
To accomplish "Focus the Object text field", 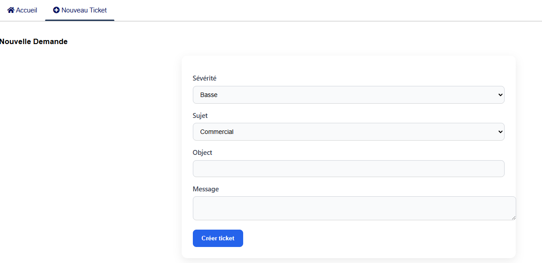I will (x=348, y=169).
